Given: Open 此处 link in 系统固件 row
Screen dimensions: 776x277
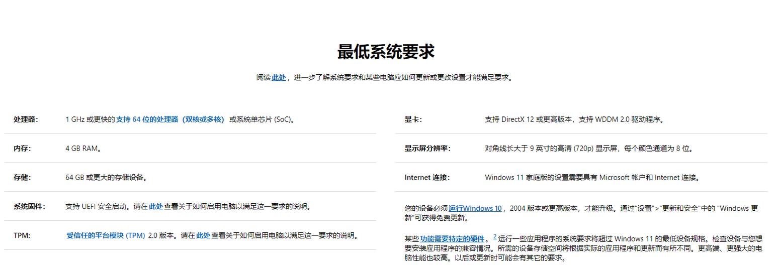Looking at the screenshot, I should point(156,206).
